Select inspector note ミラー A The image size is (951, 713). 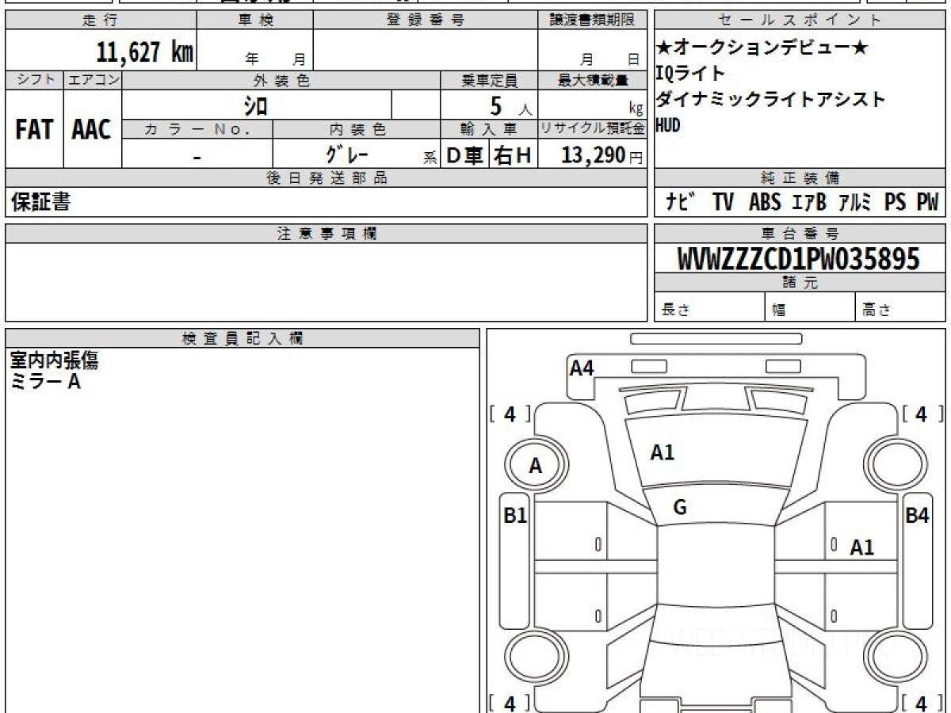point(45,382)
